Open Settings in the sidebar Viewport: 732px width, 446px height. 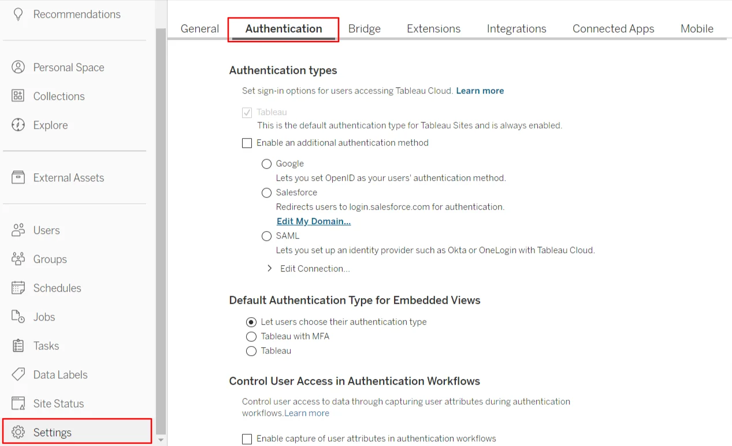click(77, 432)
